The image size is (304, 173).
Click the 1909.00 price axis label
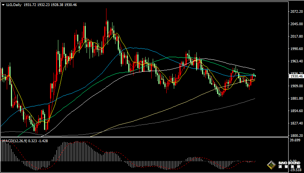click(x=296, y=86)
